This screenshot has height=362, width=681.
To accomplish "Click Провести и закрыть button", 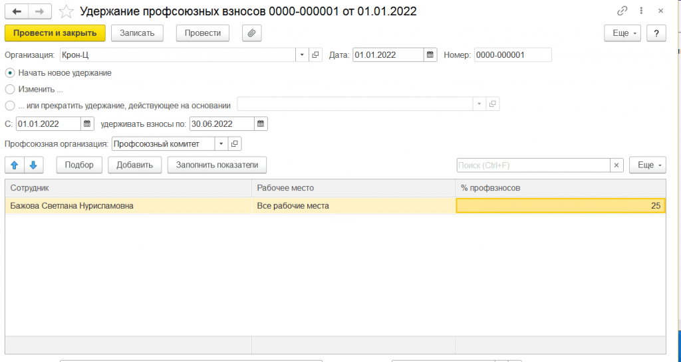I will point(55,33).
